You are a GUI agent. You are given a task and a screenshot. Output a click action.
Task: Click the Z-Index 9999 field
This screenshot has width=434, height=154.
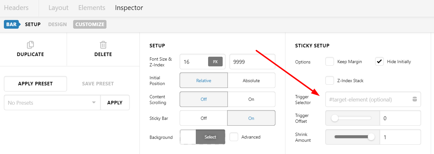[252, 62]
